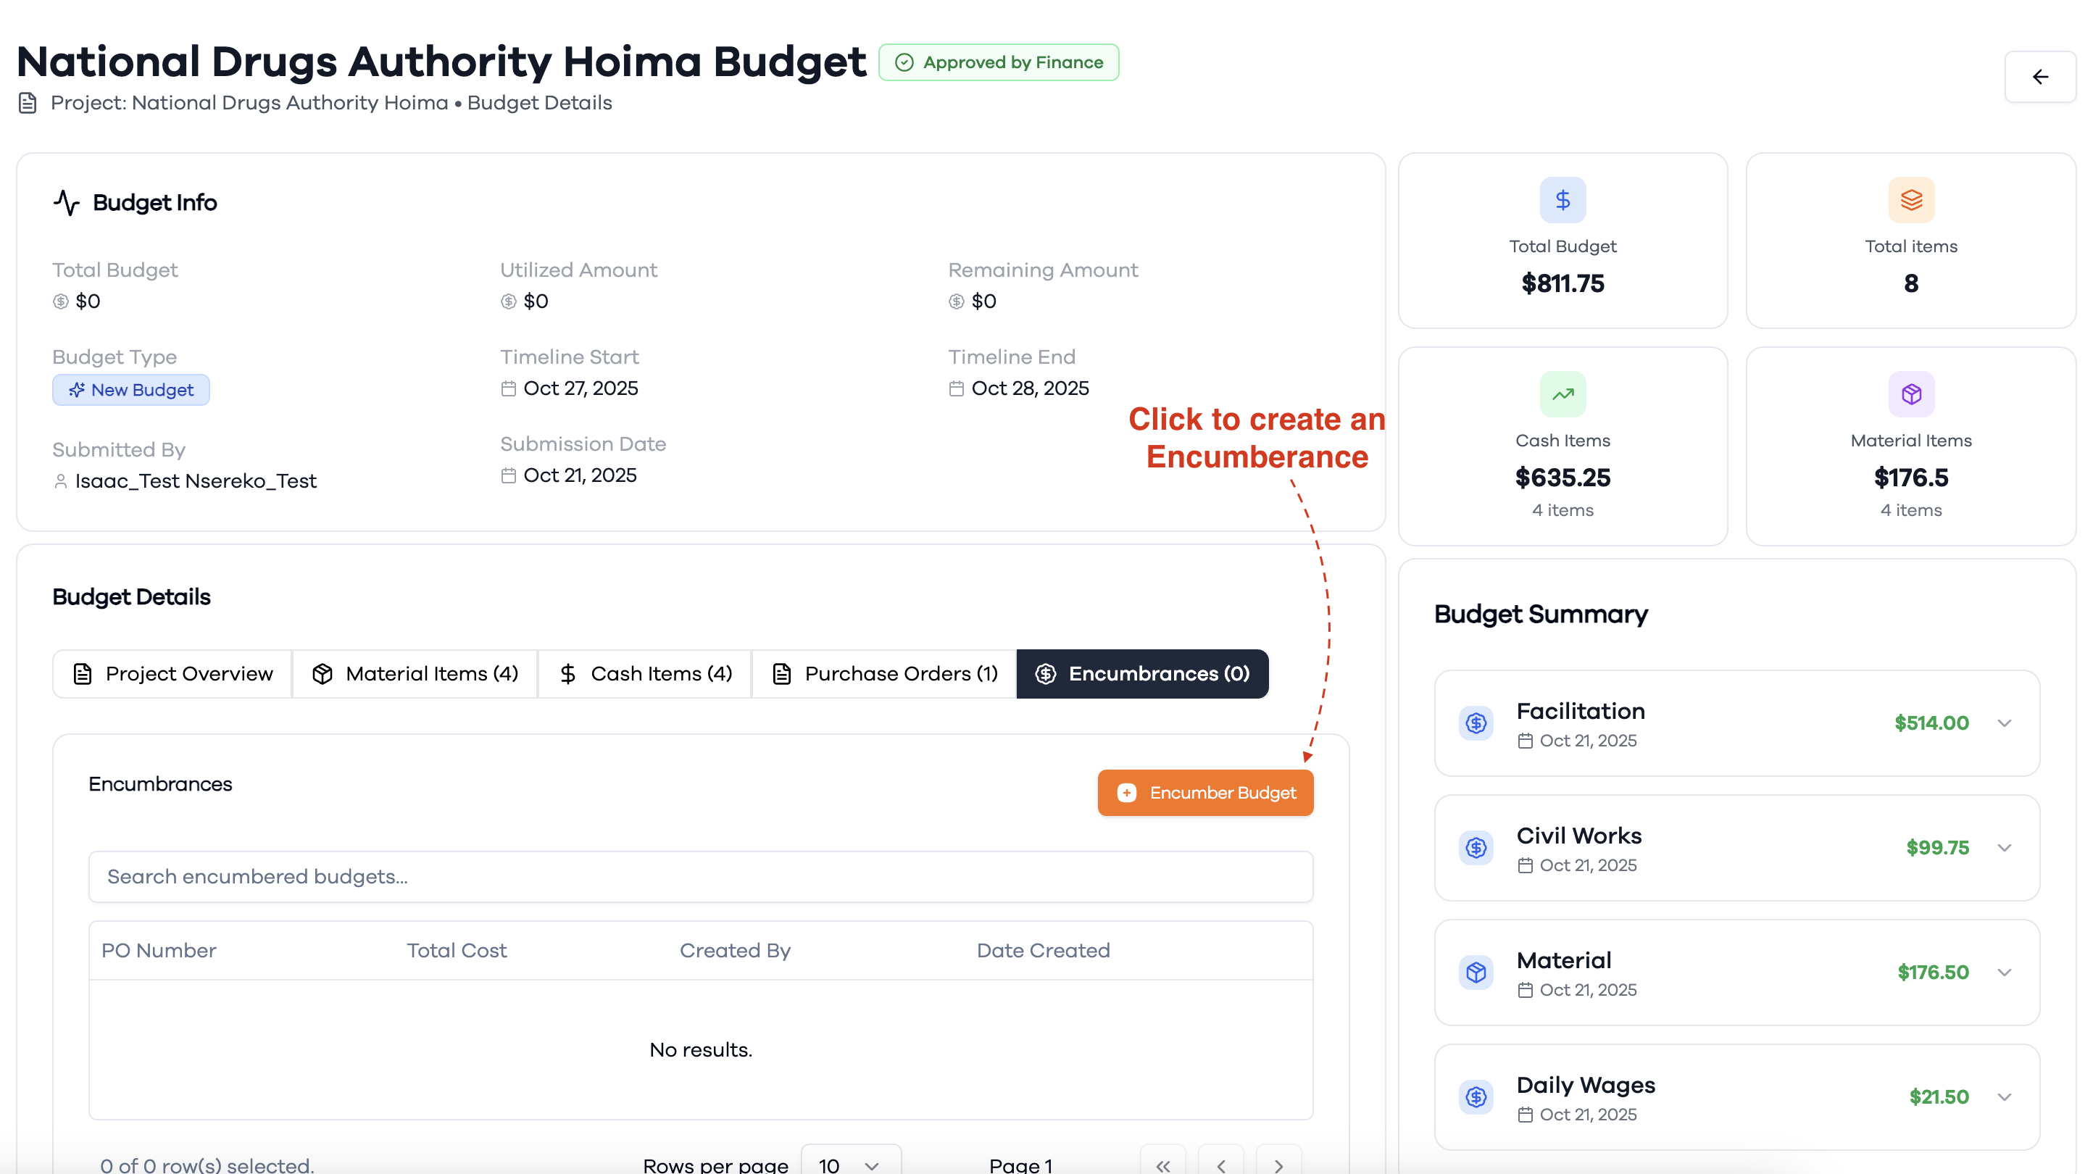Screen dimensions: 2093x1174
Task: Click the green trending icon on Cash Items card
Action: (x=1563, y=394)
